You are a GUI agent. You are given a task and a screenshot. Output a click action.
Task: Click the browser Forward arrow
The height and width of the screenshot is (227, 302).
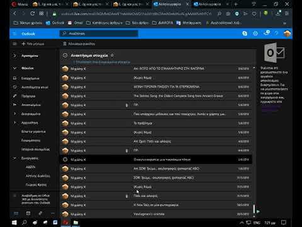23,13
